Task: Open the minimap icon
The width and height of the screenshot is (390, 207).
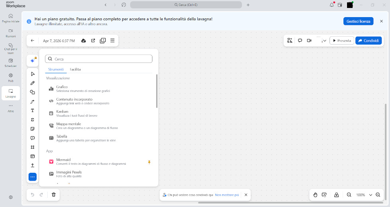Action: click(x=337, y=195)
